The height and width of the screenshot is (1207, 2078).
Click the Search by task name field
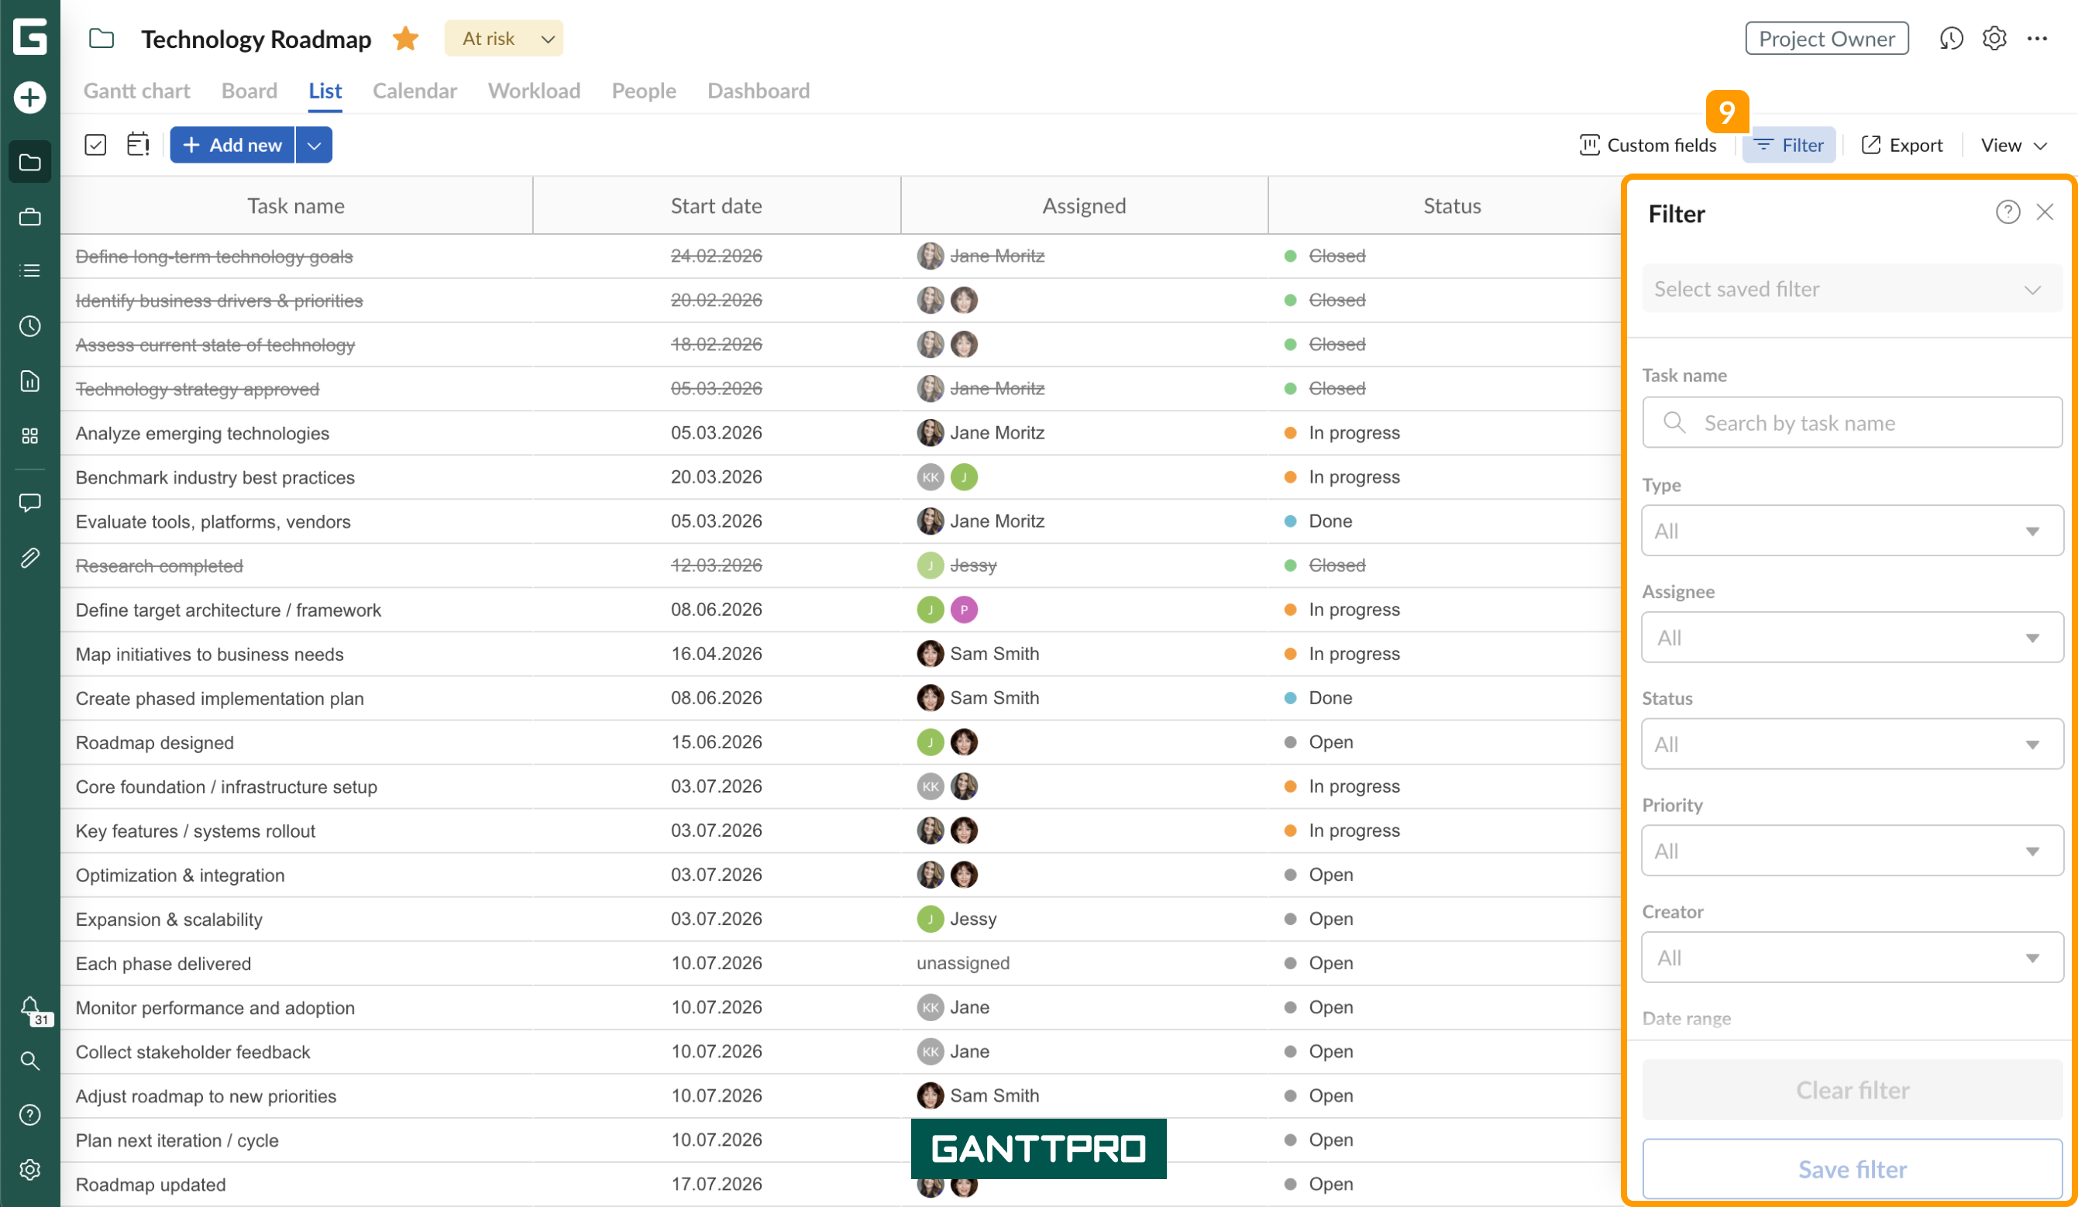[x=1851, y=422]
